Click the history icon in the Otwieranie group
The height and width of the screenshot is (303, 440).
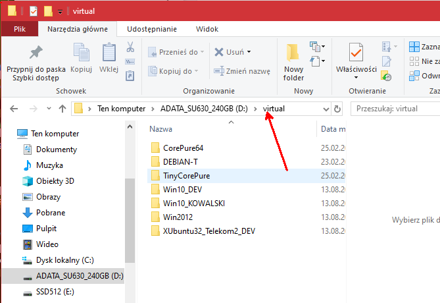pyautogui.click(x=386, y=76)
